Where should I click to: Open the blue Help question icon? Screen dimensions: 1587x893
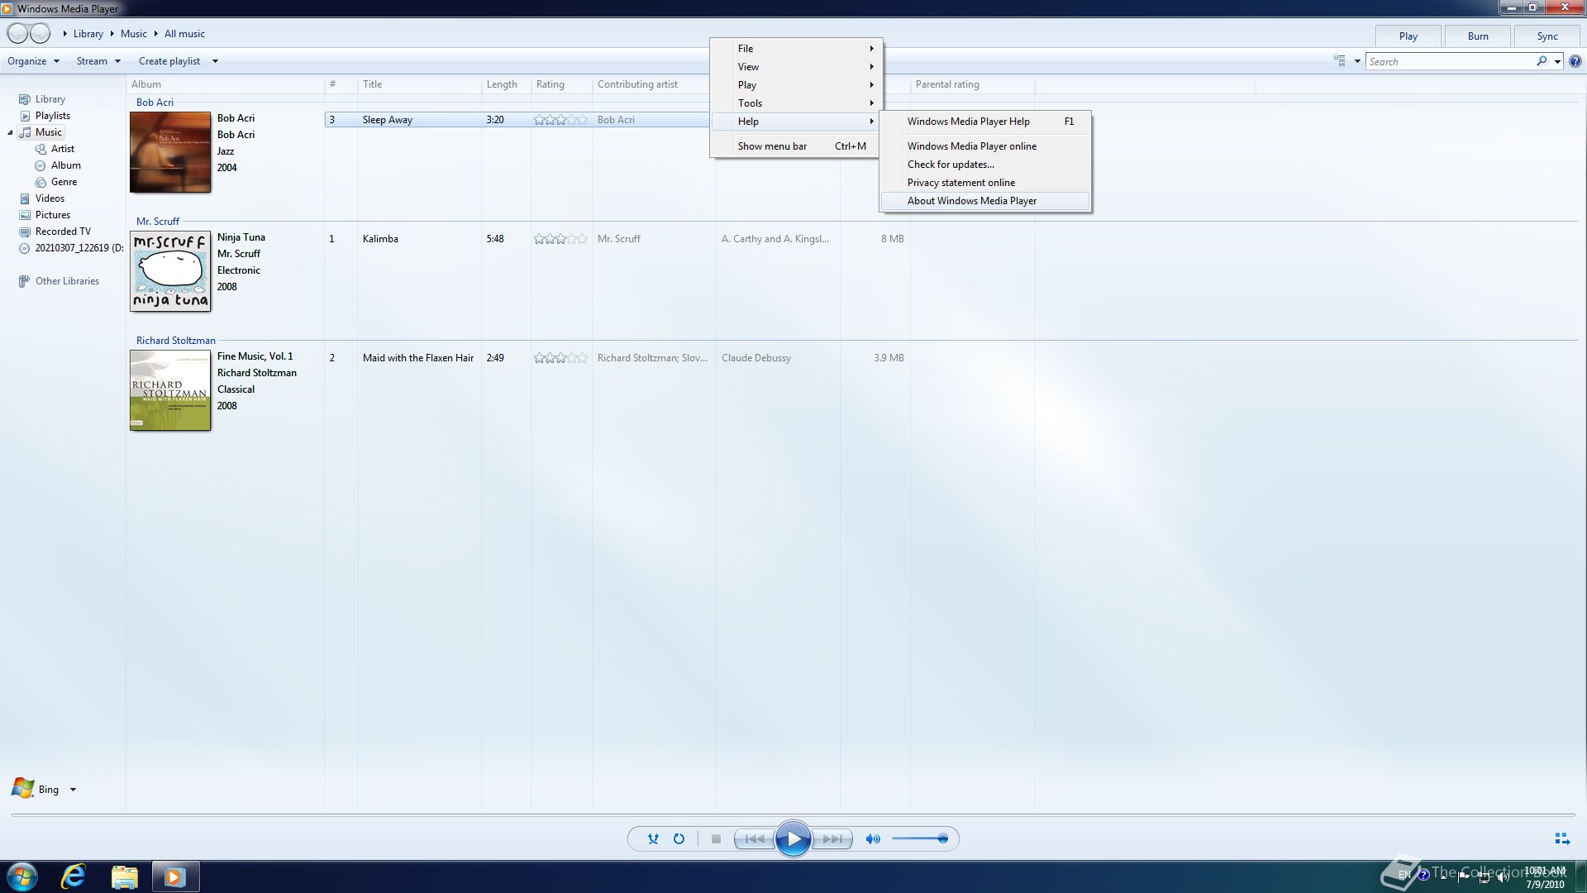[1575, 61]
